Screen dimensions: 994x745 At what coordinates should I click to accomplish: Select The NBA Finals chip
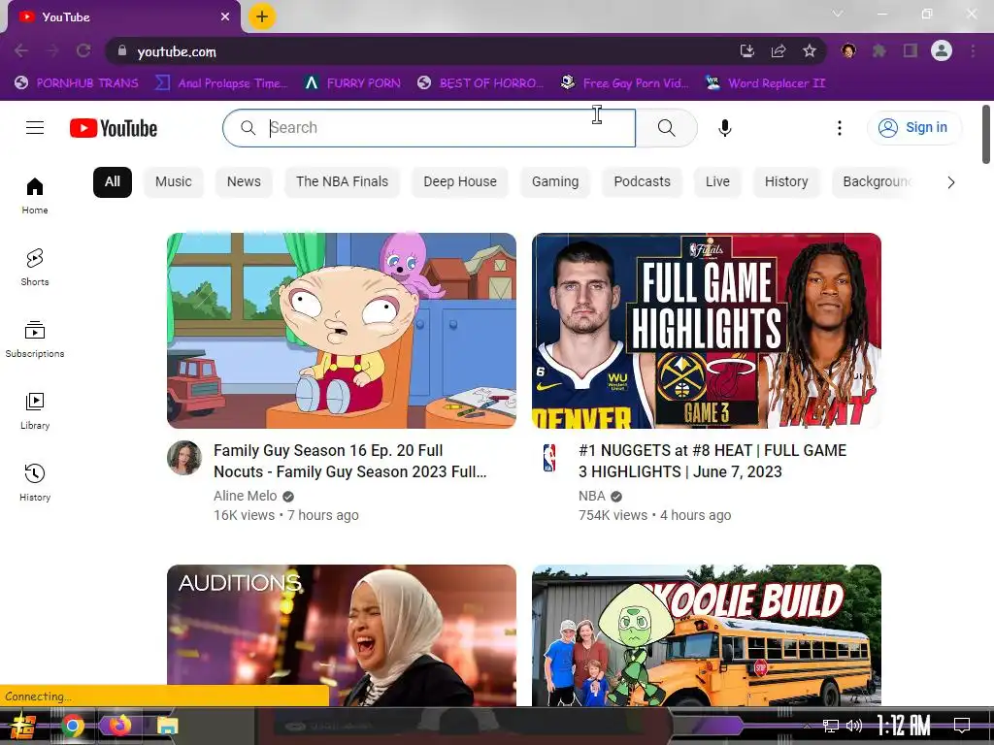click(342, 181)
